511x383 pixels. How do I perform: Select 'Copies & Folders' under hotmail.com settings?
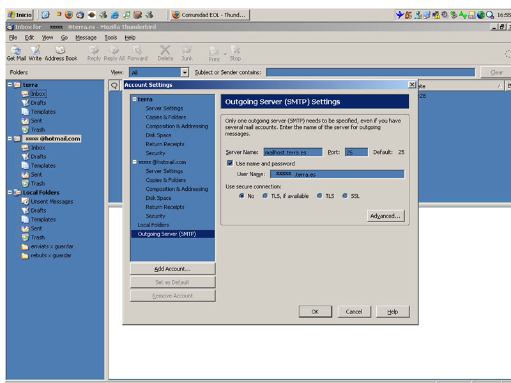(166, 180)
